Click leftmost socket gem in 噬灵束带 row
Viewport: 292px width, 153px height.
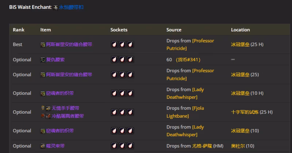114,146
